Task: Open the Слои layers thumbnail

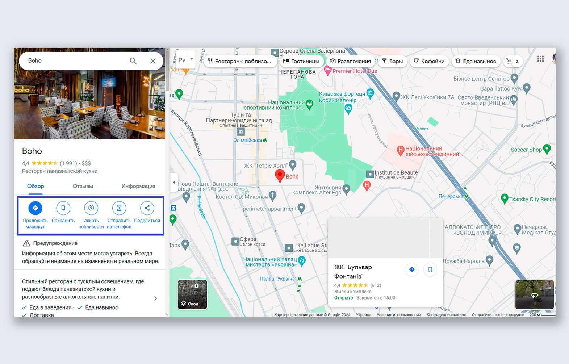Action: point(192,294)
